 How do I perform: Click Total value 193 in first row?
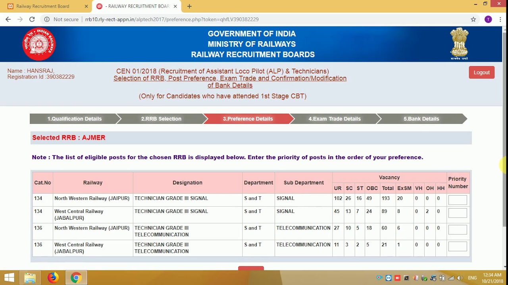pos(386,198)
